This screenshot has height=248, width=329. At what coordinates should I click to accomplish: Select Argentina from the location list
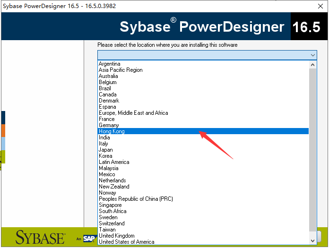203,64
